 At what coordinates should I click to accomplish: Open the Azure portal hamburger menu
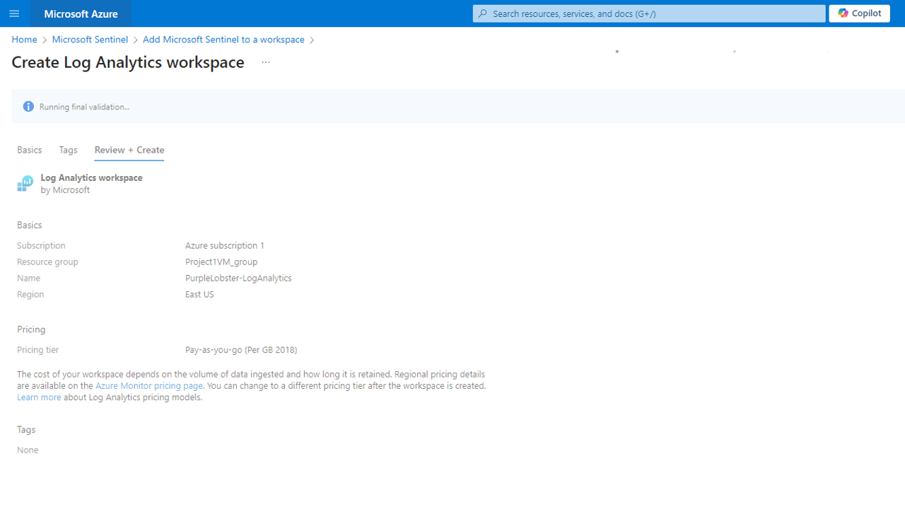(x=14, y=13)
